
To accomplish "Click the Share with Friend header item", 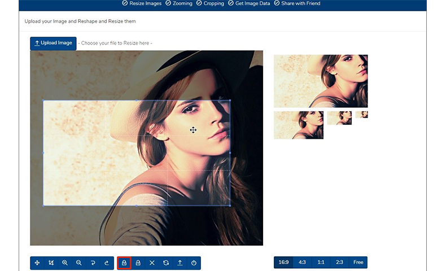I will (297, 3).
